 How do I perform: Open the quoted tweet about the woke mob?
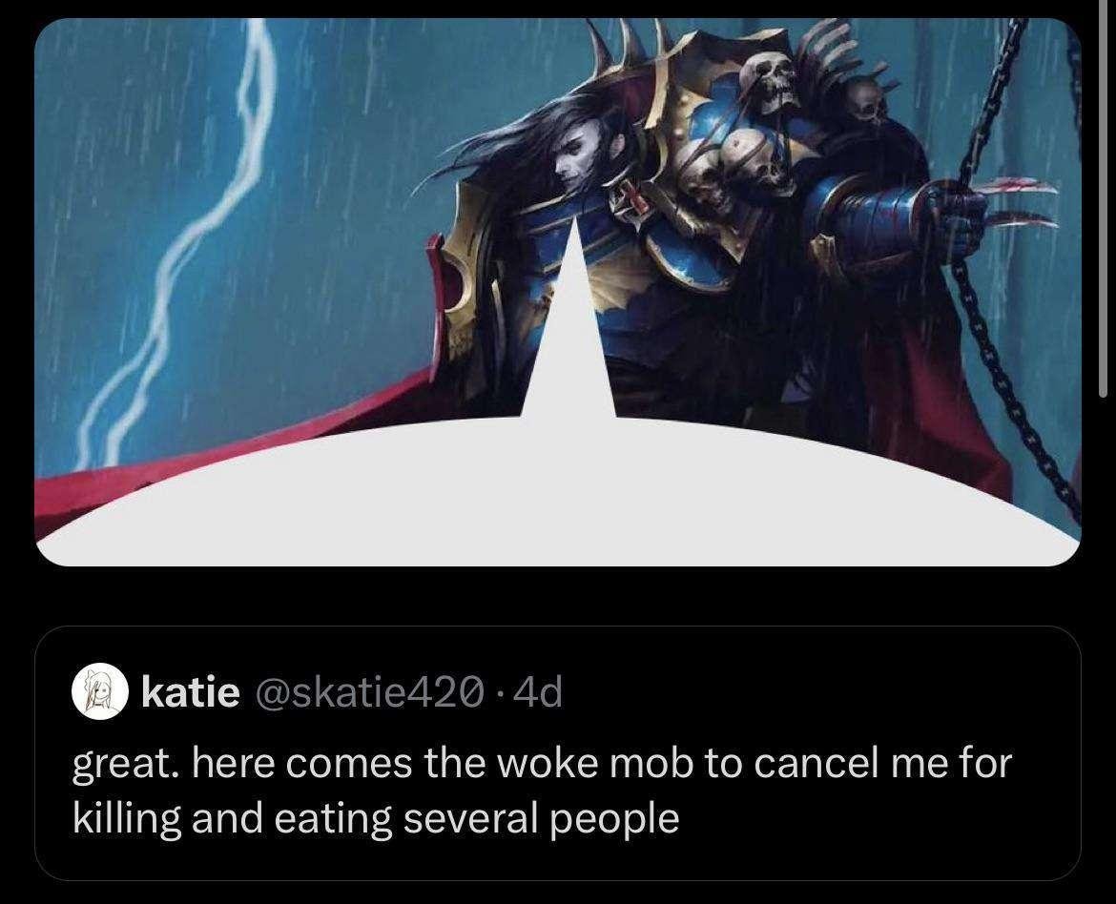(x=557, y=753)
